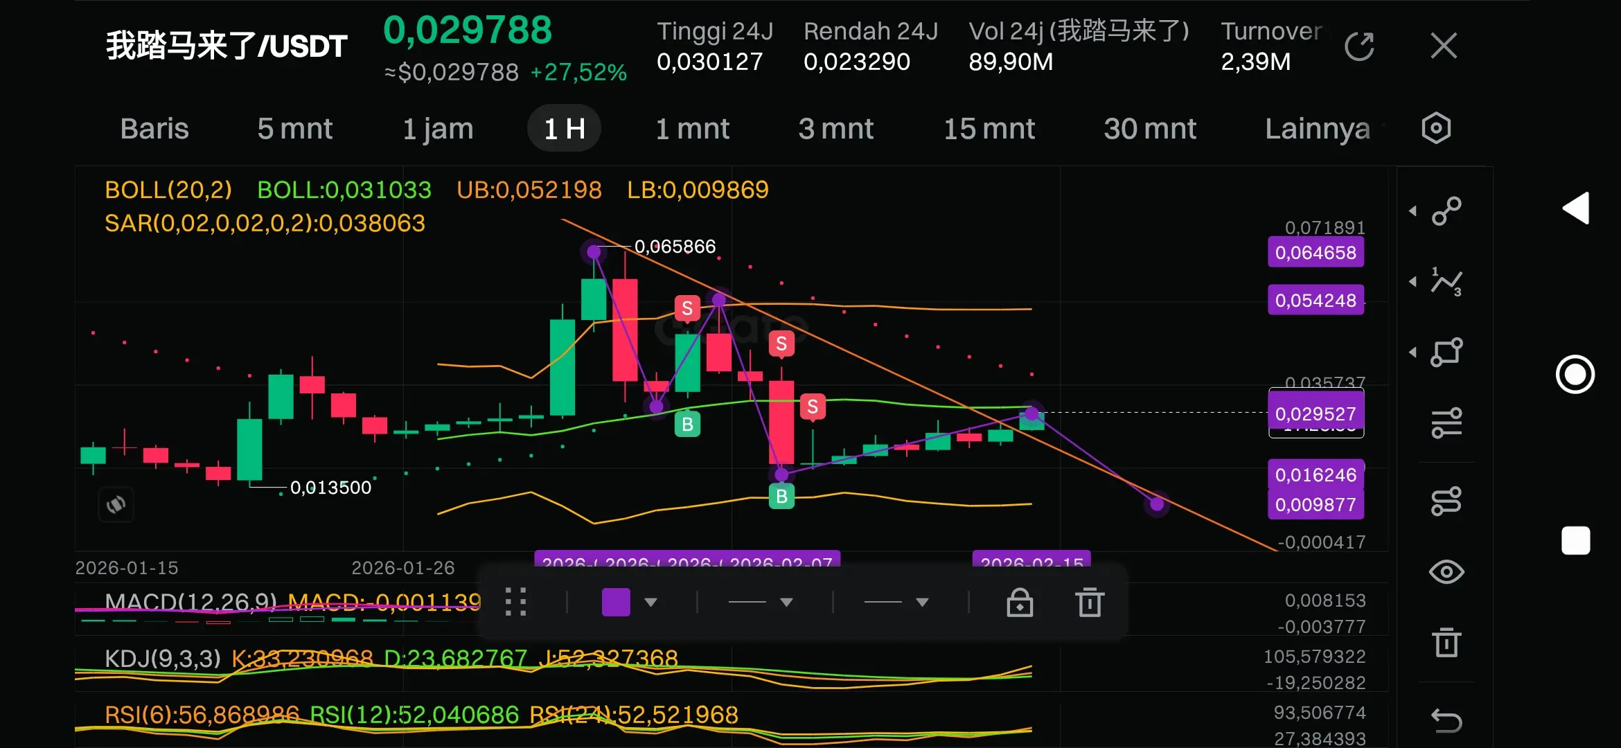Click the purple line color swatch
This screenshot has height=748, width=1621.
click(x=616, y=602)
